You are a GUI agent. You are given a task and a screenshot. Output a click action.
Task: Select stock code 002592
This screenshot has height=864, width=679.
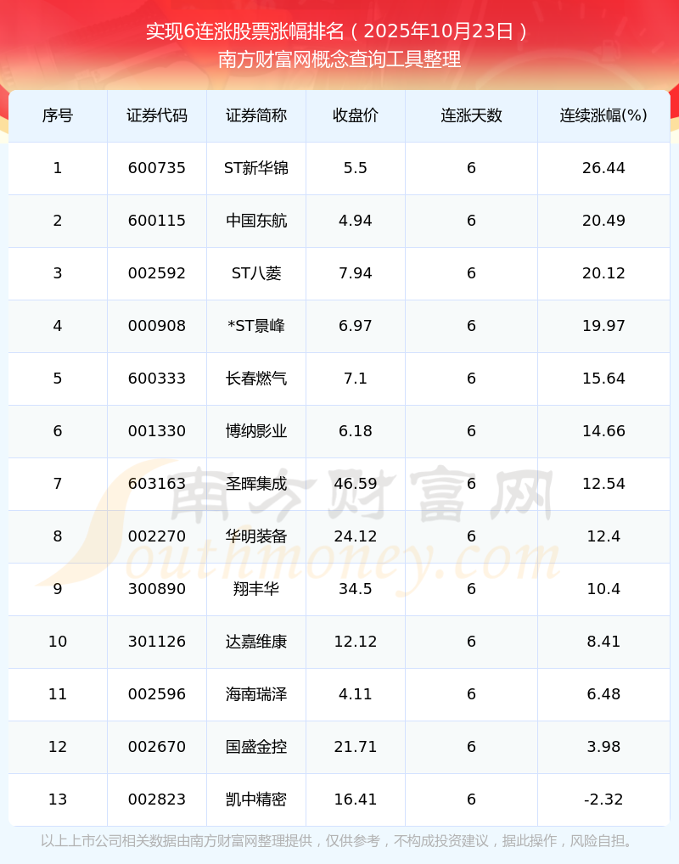(157, 273)
